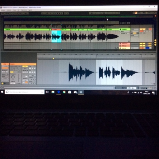The width and height of the screenshot is (159, 159).
Task: Open the Ayuda menu
Action: pyautogui.click(x=30, y=10)
